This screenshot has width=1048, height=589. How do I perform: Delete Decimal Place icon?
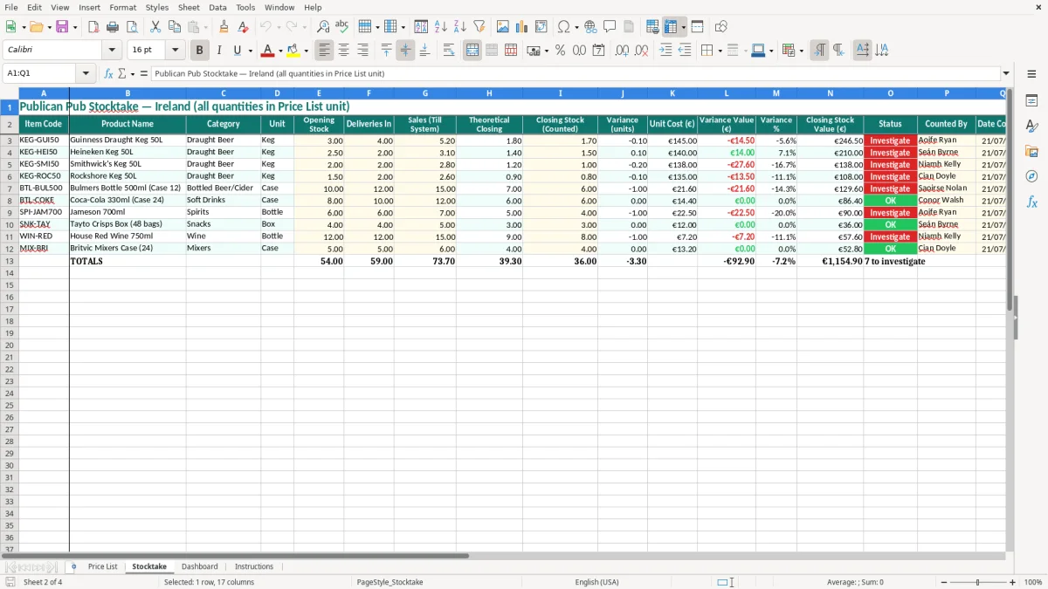(642, 51)
